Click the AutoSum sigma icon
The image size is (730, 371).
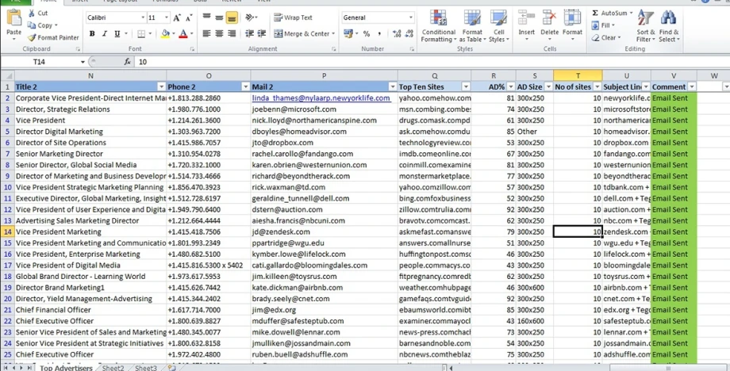[x=595, y=13]
